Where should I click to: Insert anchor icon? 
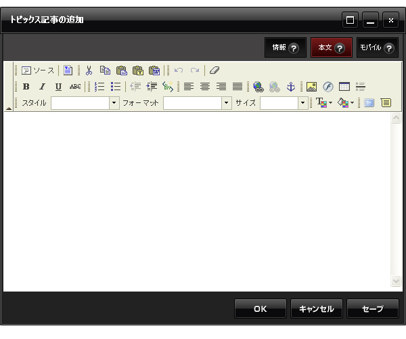pos(291,87)
